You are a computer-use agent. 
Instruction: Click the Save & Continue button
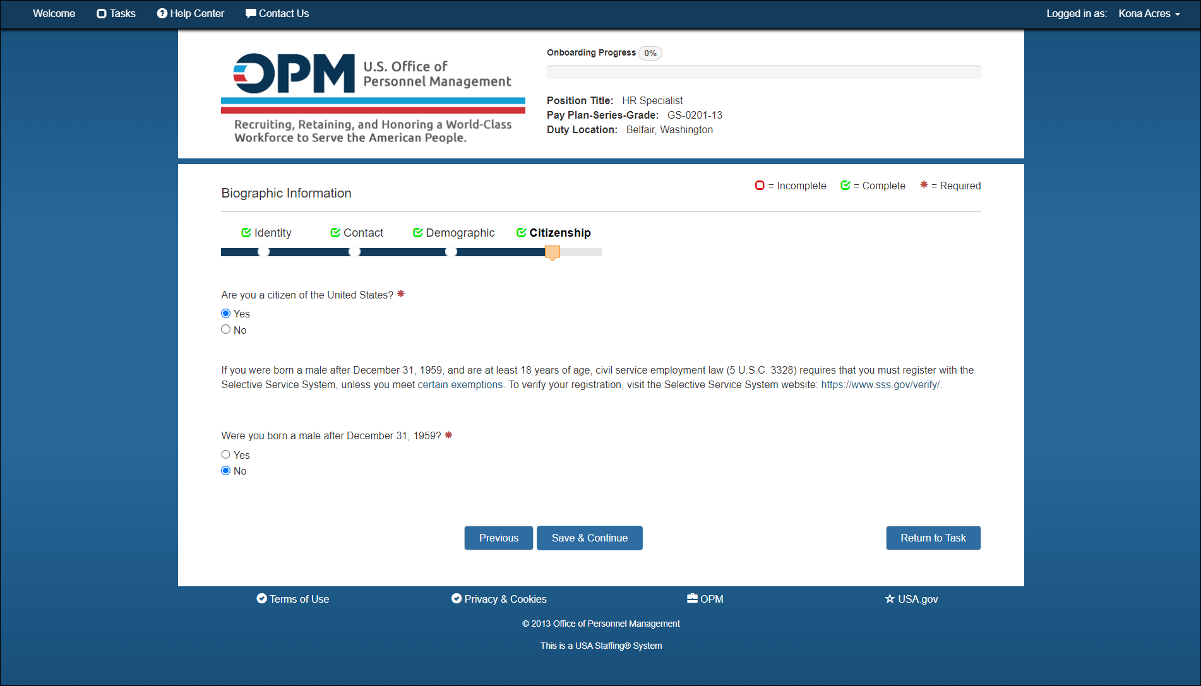pos(590,538)
